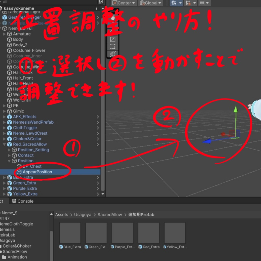
Task: Collapse the Position object
Action: [x=9, y=161]
